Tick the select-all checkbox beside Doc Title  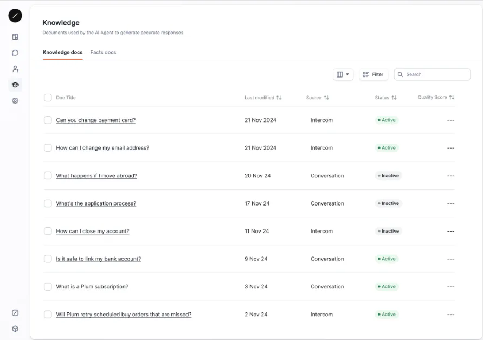coord(48,98)
